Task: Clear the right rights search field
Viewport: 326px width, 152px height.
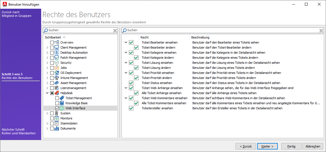Action: [321, 30]
